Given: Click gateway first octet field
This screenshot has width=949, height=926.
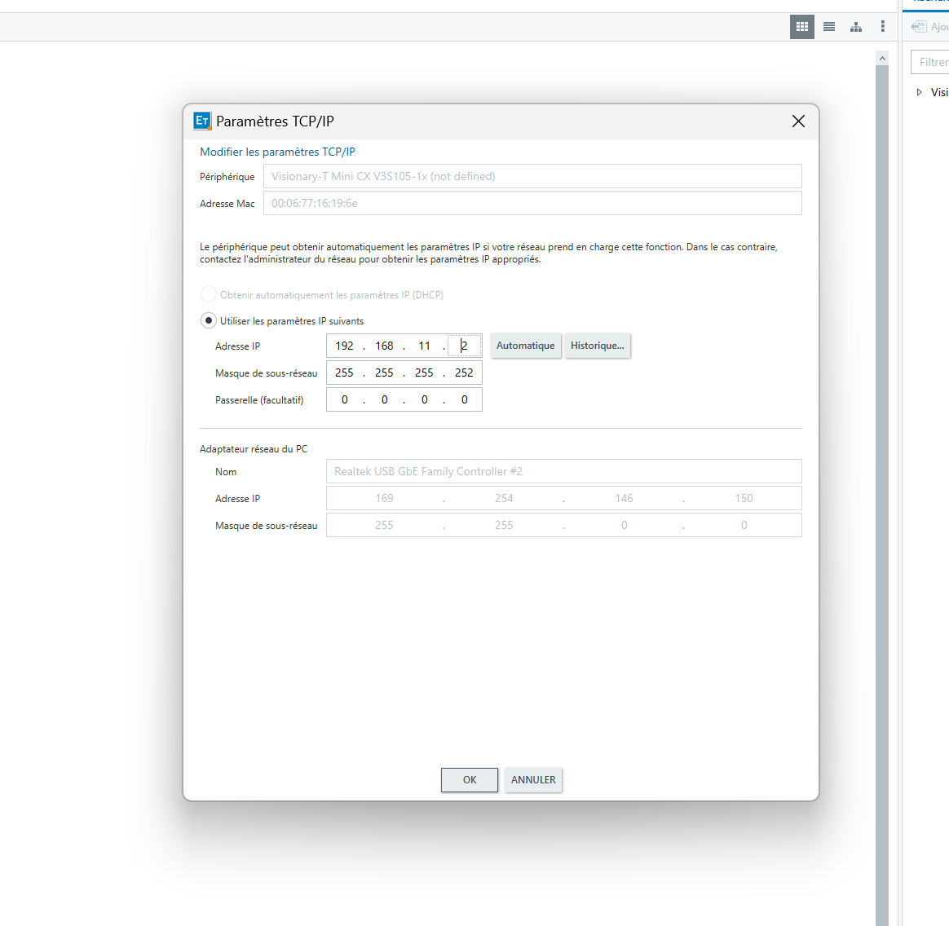Looking at the screenshot, I should 344,399.
